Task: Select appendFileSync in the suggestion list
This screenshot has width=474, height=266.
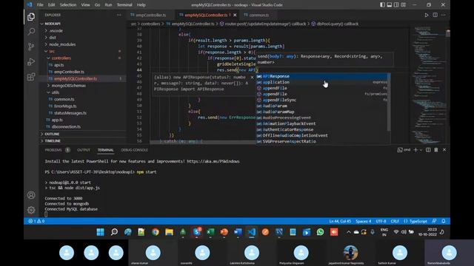Action: click(321, 100)
